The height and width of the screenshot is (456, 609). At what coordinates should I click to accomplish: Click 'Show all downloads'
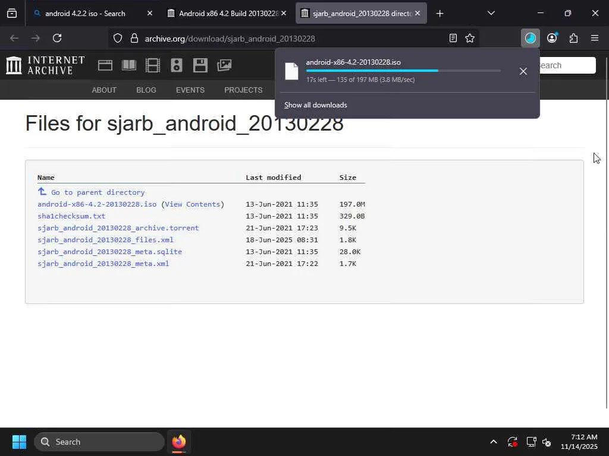[315, 105]
